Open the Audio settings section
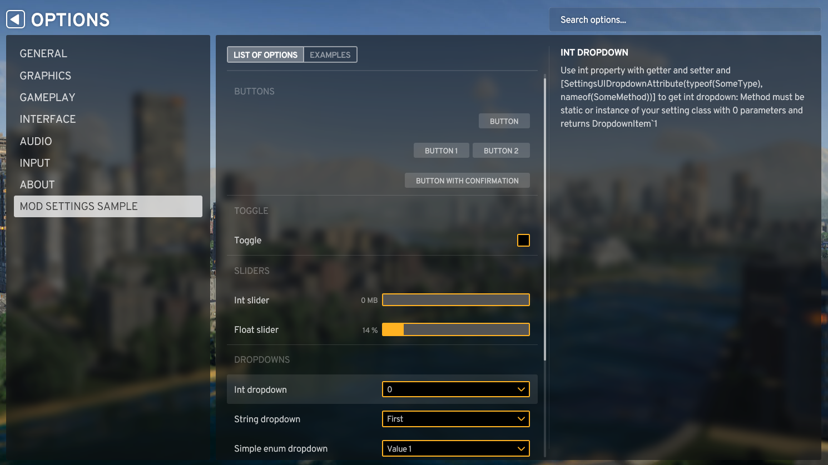This screenshot has height=465, width=828. click(36, 141)
